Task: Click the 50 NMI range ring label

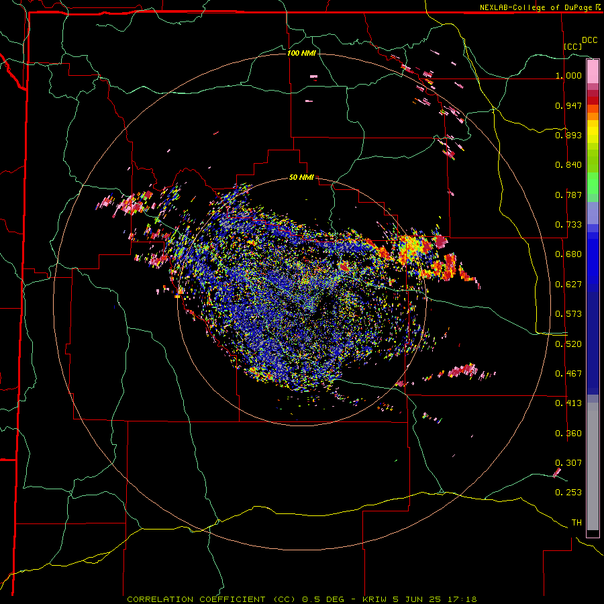Action: pos(301,177)
